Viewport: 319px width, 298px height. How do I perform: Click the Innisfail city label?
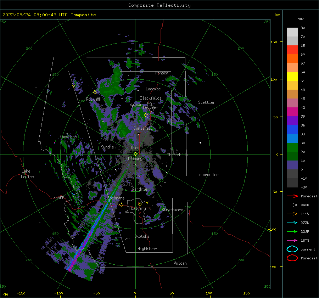tap(143, 128)
